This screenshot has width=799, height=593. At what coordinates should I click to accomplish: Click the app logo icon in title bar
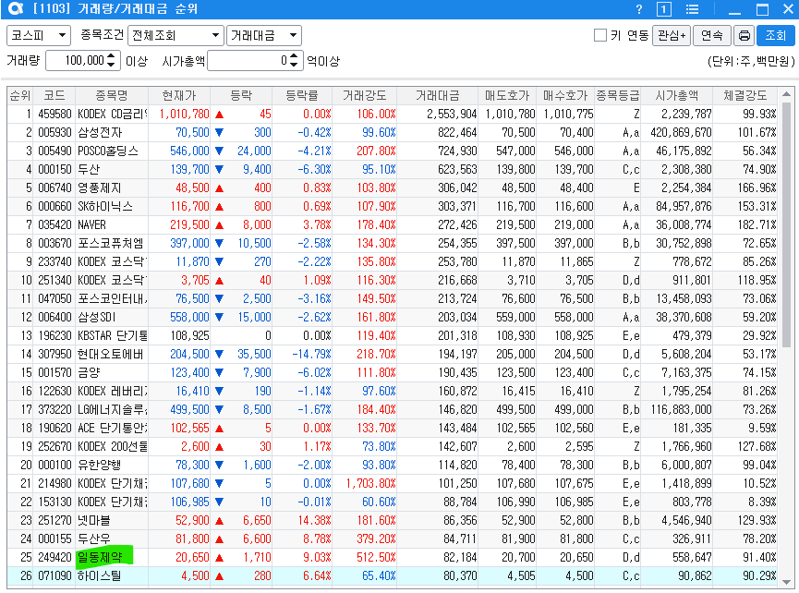tap(16, 8)
